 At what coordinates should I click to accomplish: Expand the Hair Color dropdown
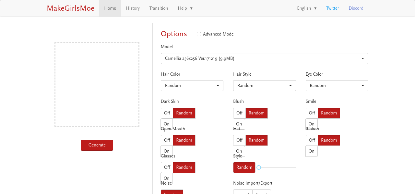(192, 86)
